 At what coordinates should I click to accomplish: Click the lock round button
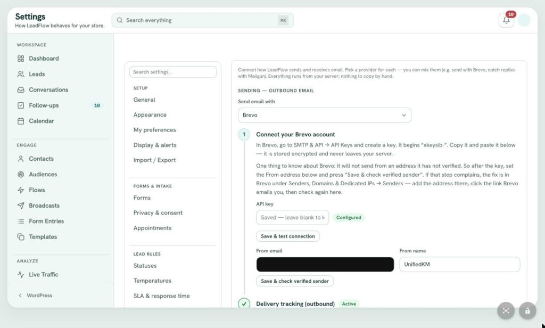(527, 310)
